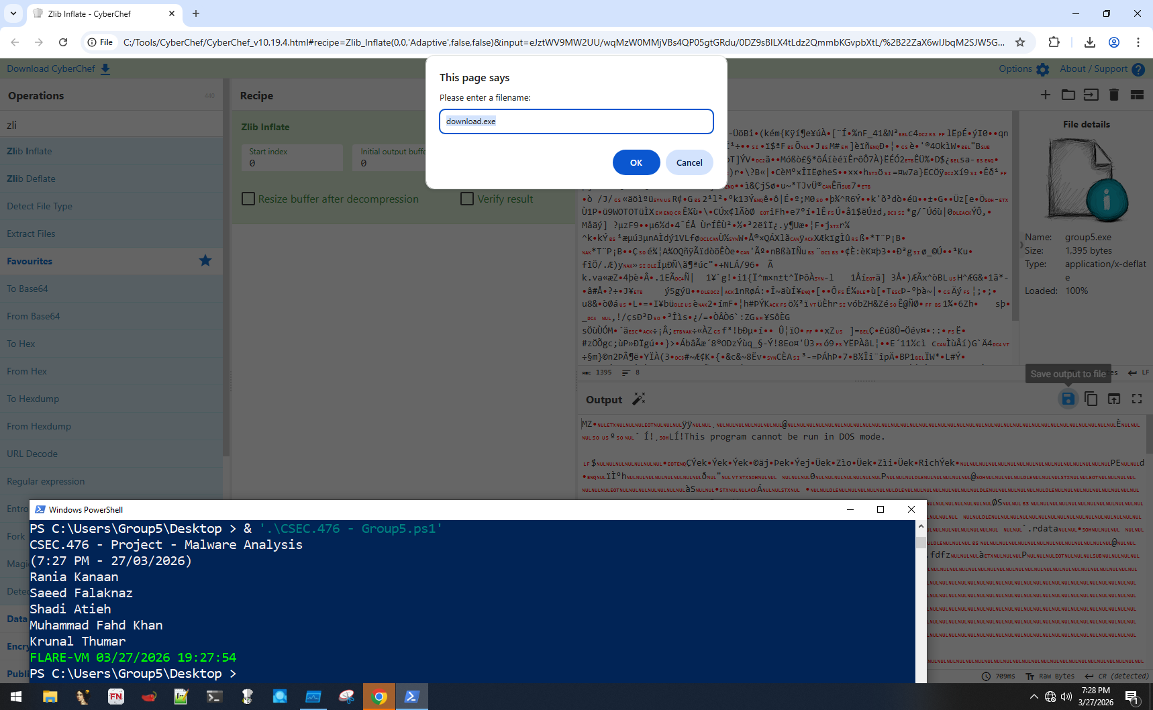Choose the Detect File Type operation
Viewport: 1153px width, 710px height.
point(111,206)
